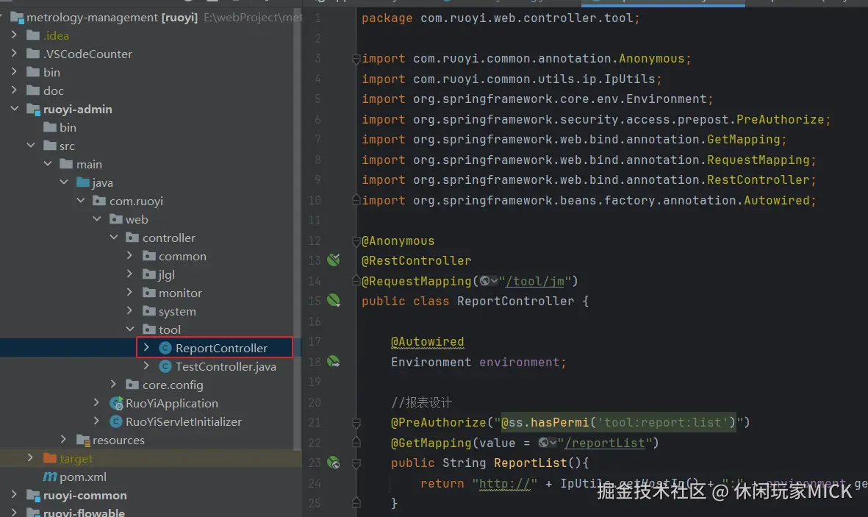Screen dimensions: 868x517
Task: Collapse the main folder node
Action: coord(48,163)
